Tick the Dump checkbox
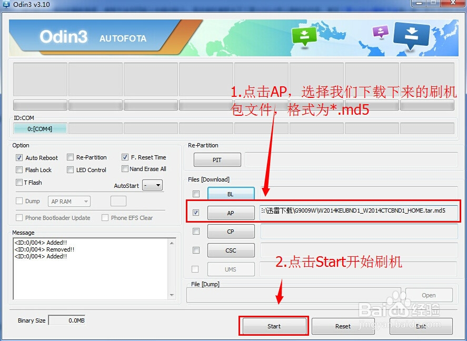 pyautogui.click(x=19, y=201)
